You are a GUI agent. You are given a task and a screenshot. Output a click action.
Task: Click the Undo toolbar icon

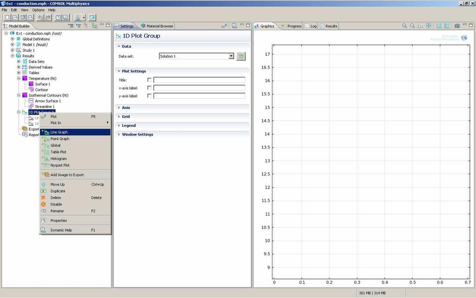click(40, 17)
